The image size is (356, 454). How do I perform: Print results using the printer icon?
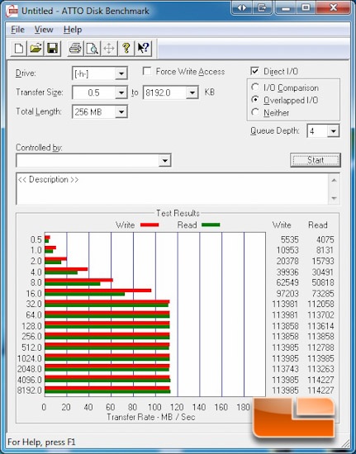pos(75,49)
